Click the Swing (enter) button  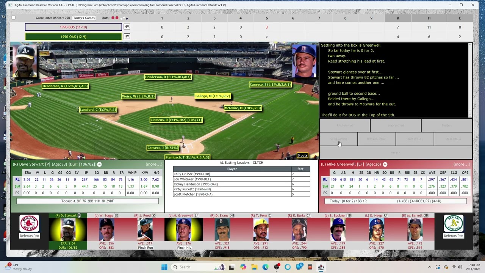tap(339, 139)
